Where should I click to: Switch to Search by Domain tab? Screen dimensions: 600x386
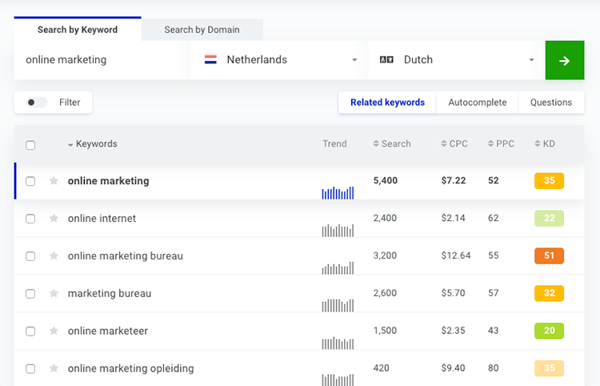coord(202,30)
